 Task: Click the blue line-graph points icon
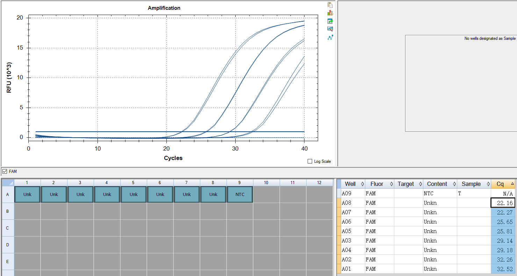point(330,37)
